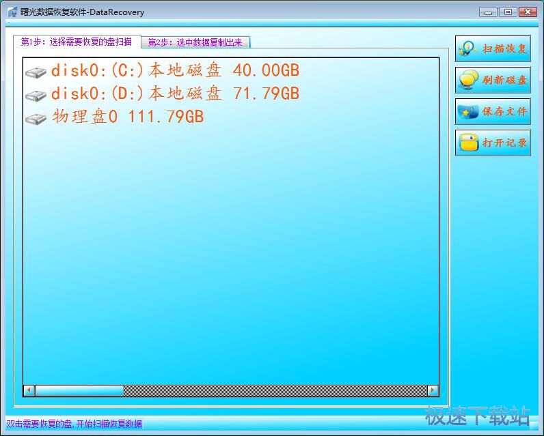This screenshot has height=436, width=544.
Task: Click the yellow folder icon on 打开记录
Action: point(468,143)
